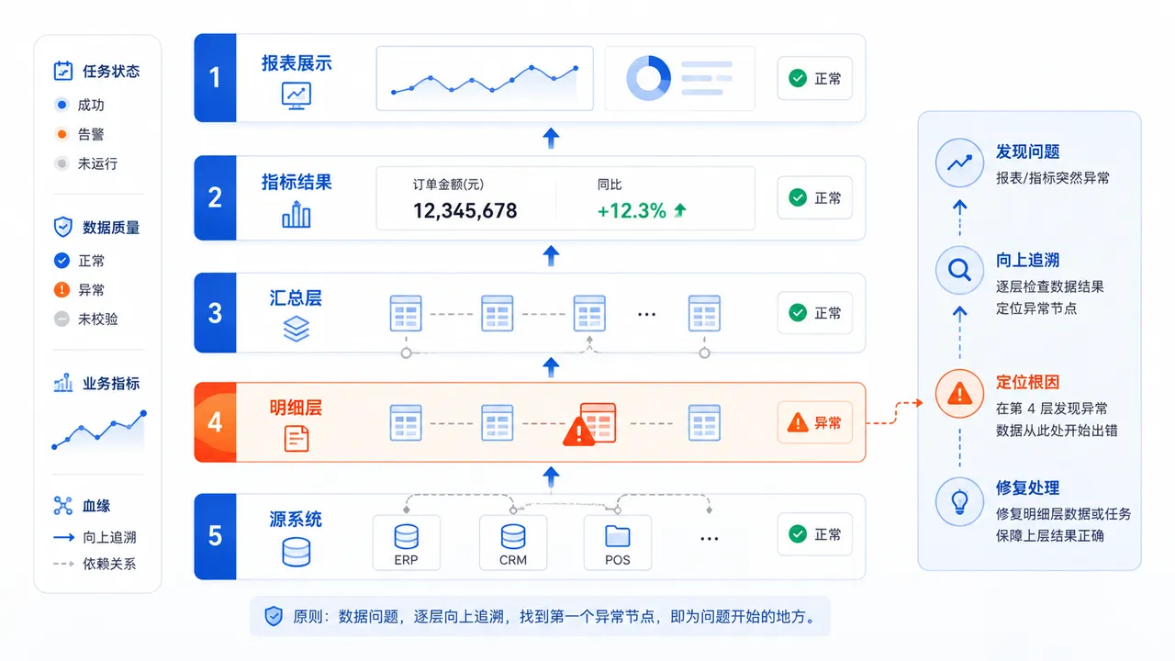Click the +12.3% year-over-year value

click(x=632, y=211)
